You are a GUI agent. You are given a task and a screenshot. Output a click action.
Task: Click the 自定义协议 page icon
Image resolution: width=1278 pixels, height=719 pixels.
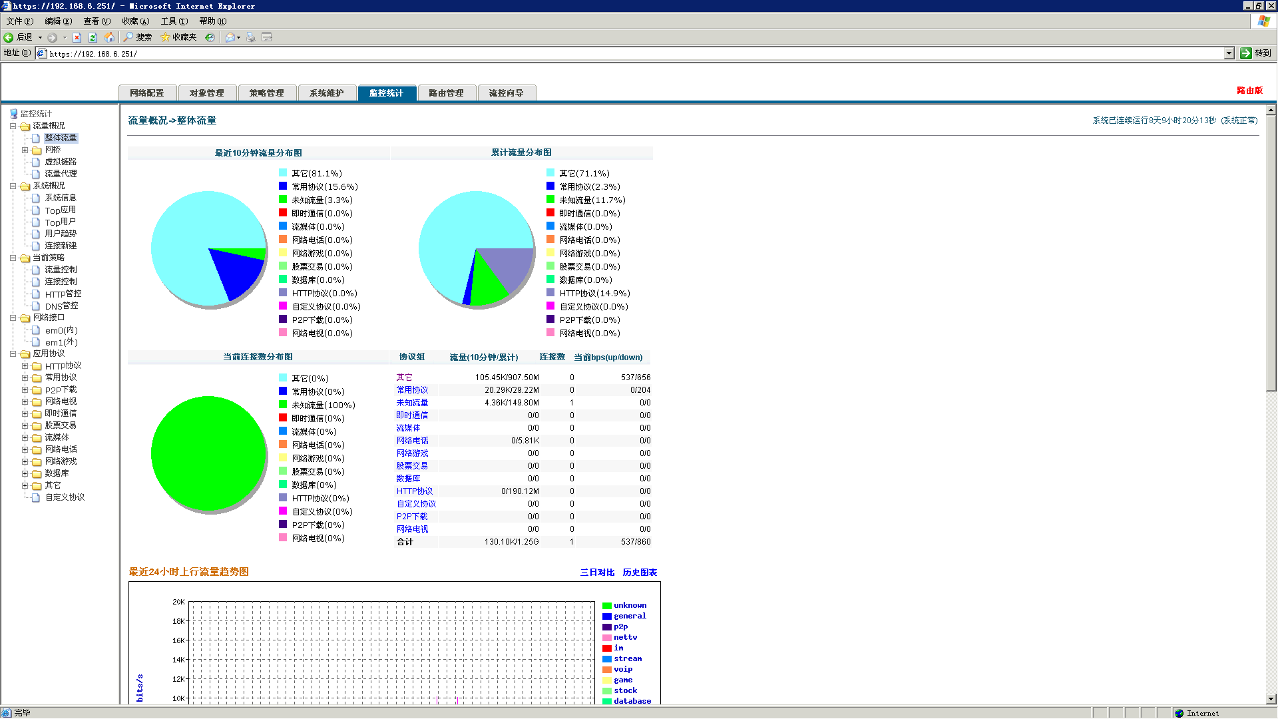(37, 497)
